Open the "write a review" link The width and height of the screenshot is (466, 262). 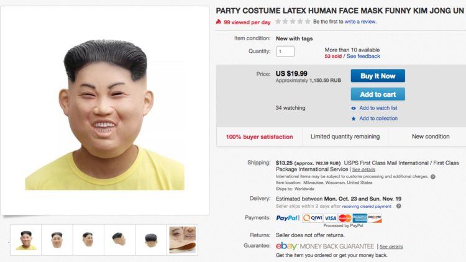click(x=360, y=22)
